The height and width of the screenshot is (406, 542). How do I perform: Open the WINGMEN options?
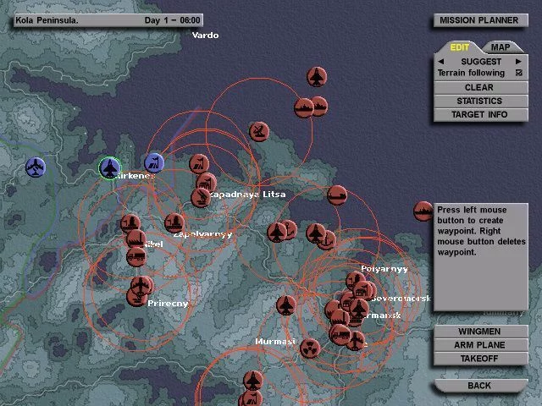click(481, 332)
